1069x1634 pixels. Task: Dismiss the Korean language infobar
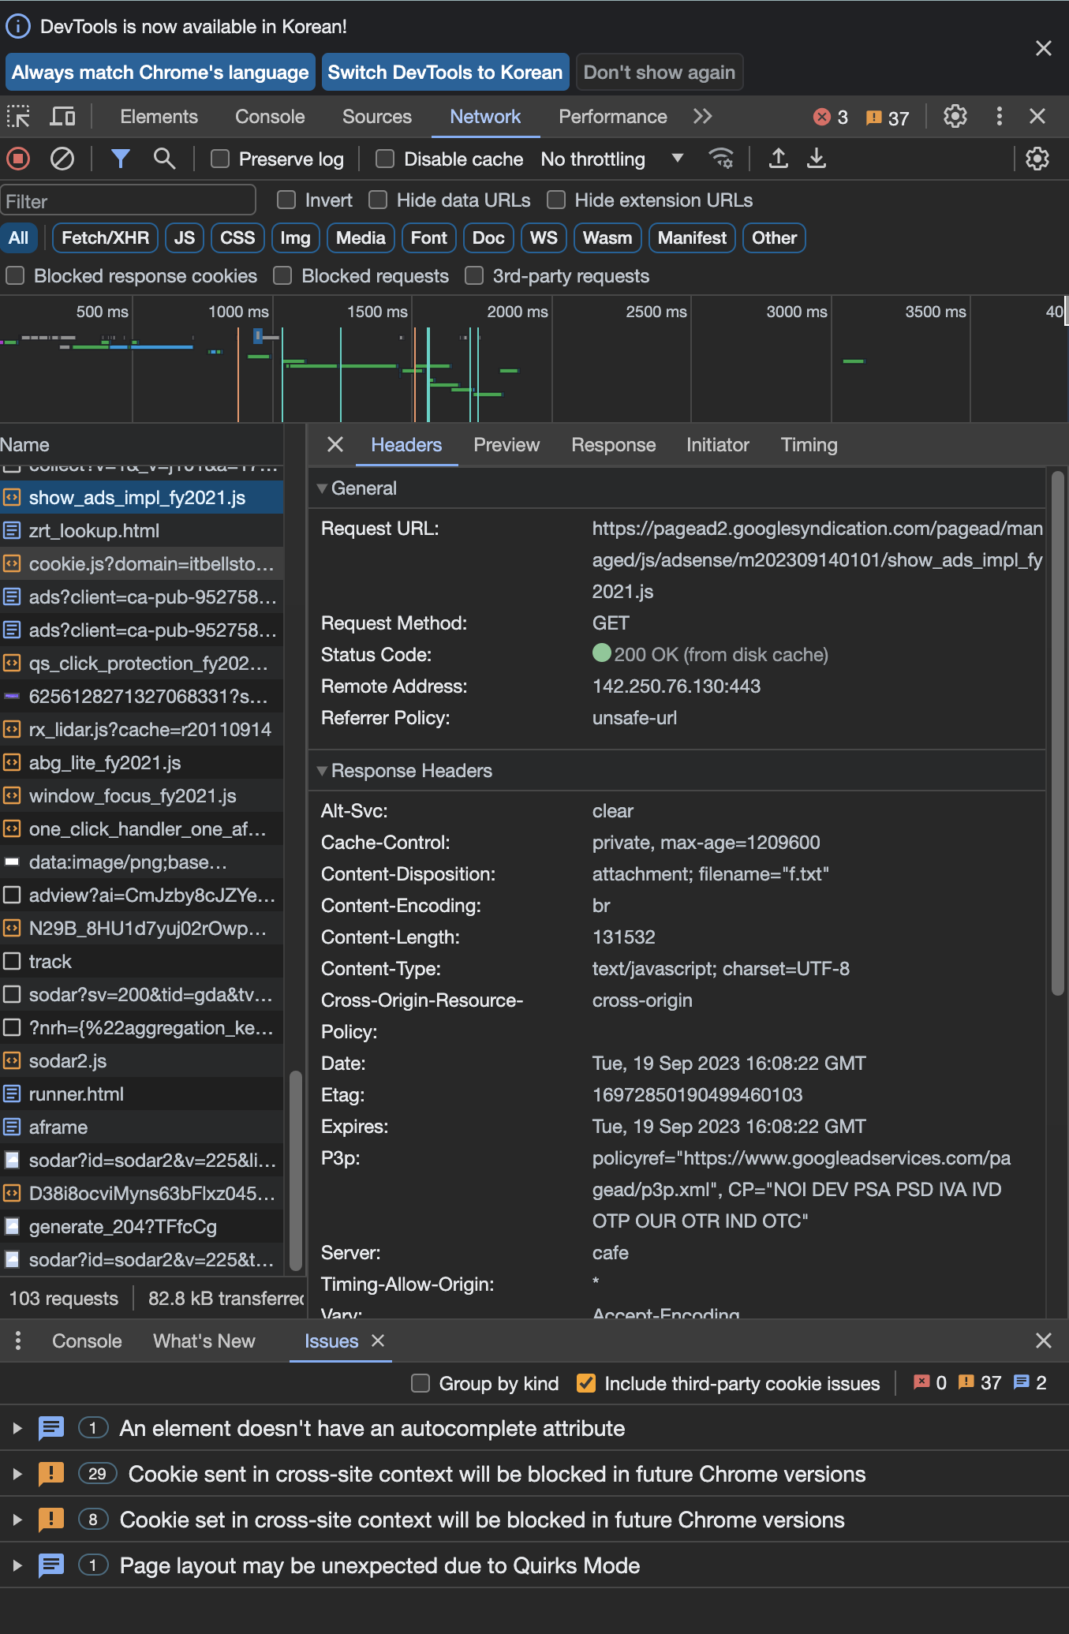[x=1043, y=49]
